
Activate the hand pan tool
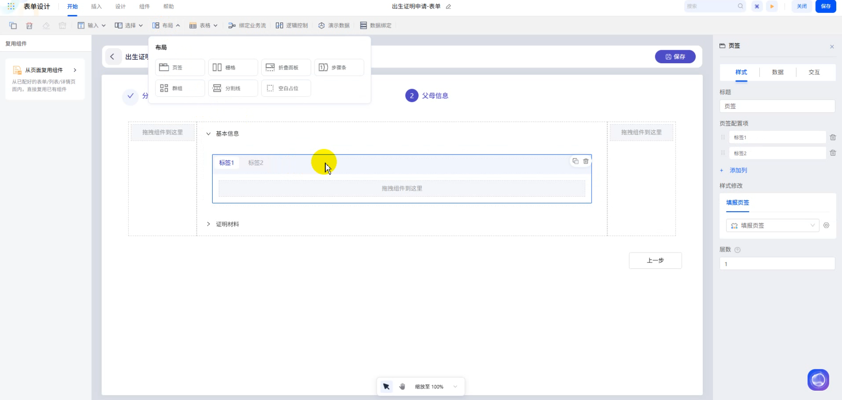coord(402,386)
